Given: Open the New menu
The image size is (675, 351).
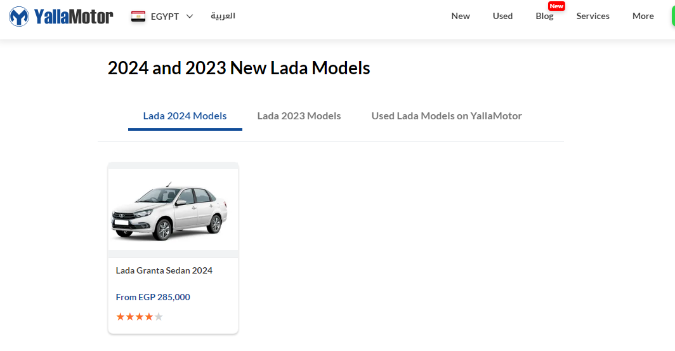Looking at the screenshot, I should pos(460,16).
